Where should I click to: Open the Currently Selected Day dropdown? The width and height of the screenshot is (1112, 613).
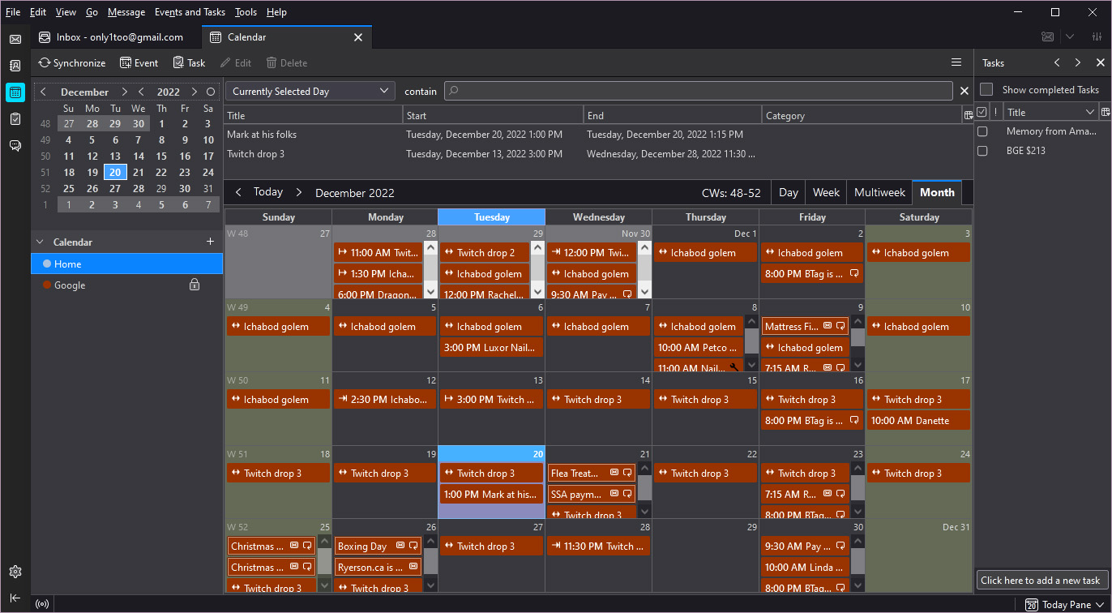coord(310,92)
